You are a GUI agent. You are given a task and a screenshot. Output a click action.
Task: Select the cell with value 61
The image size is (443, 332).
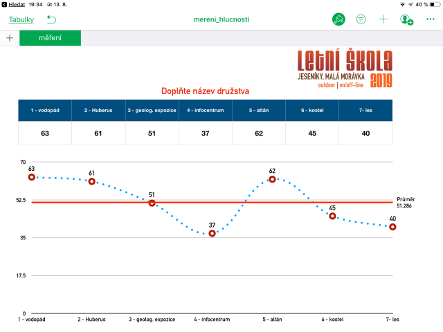[98, 133]
